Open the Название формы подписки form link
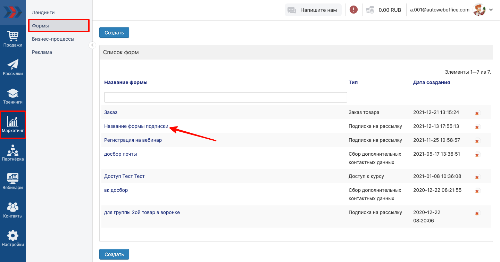The width and height of the screenshot is (500, 262). [x=136, y=126]
